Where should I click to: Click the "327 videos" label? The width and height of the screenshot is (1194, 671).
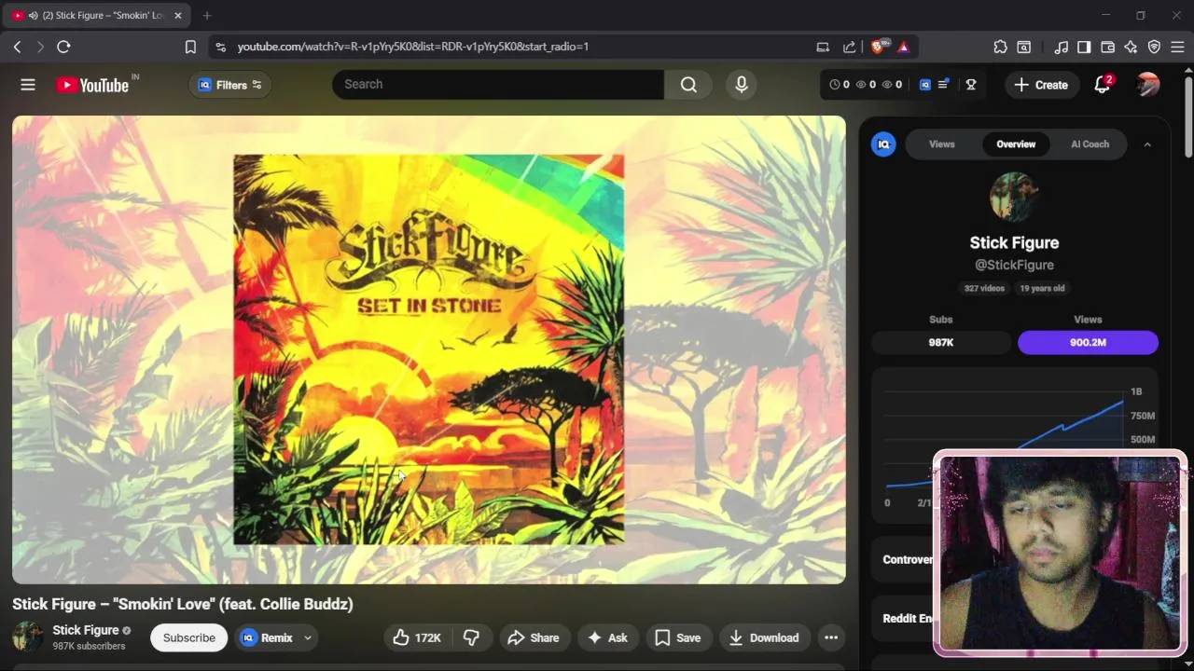pos(984,288)
